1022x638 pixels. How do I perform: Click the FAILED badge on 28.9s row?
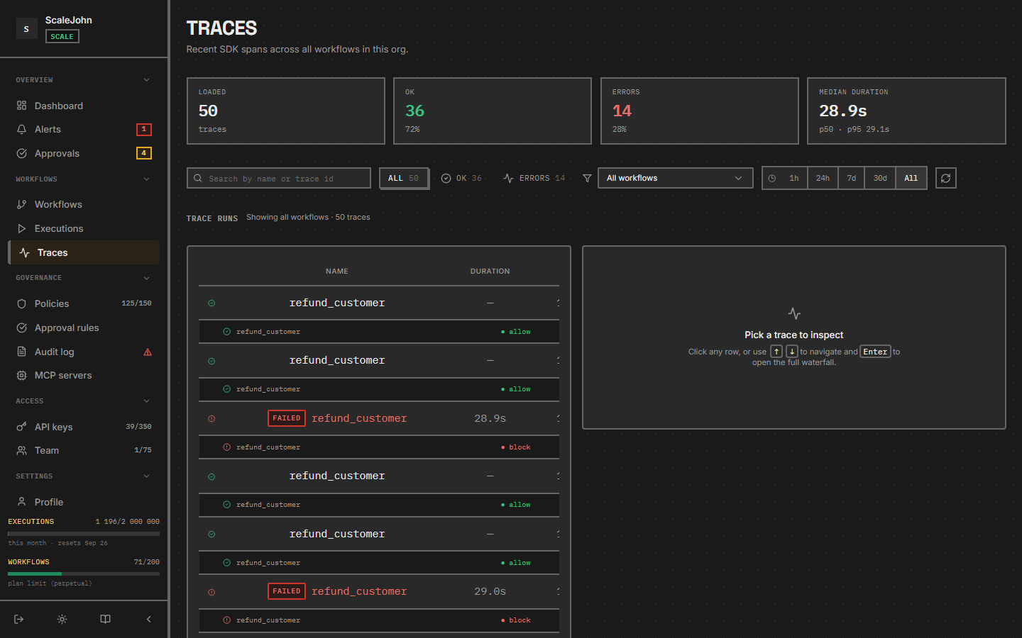point(287,418)
